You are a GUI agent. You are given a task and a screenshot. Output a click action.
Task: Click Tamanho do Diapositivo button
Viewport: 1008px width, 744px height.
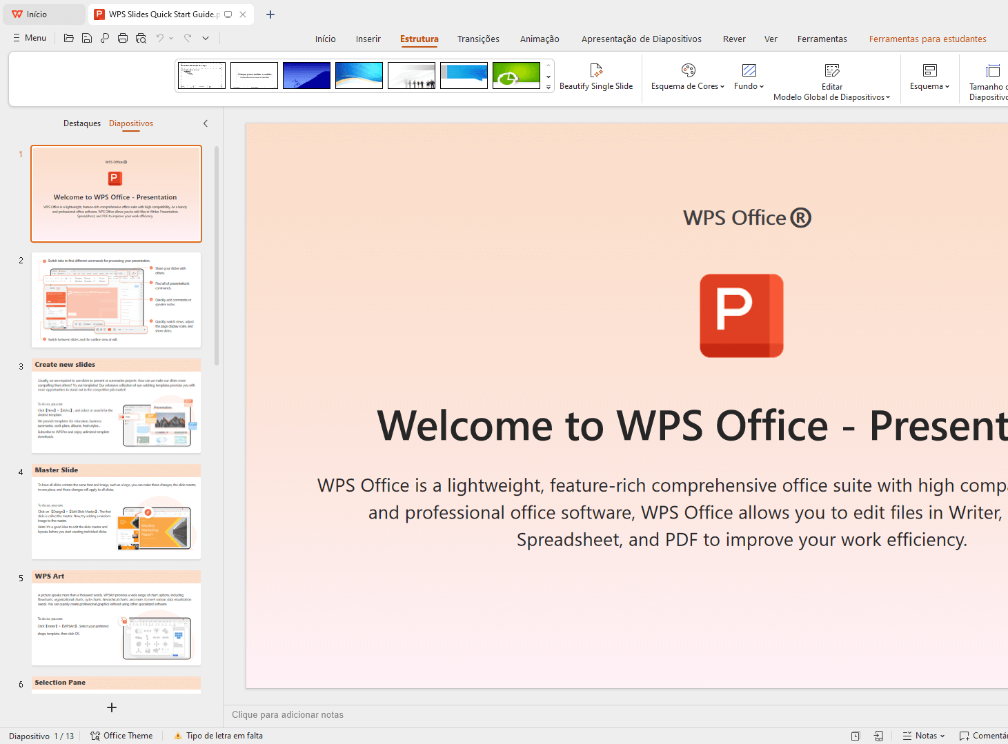988,82
